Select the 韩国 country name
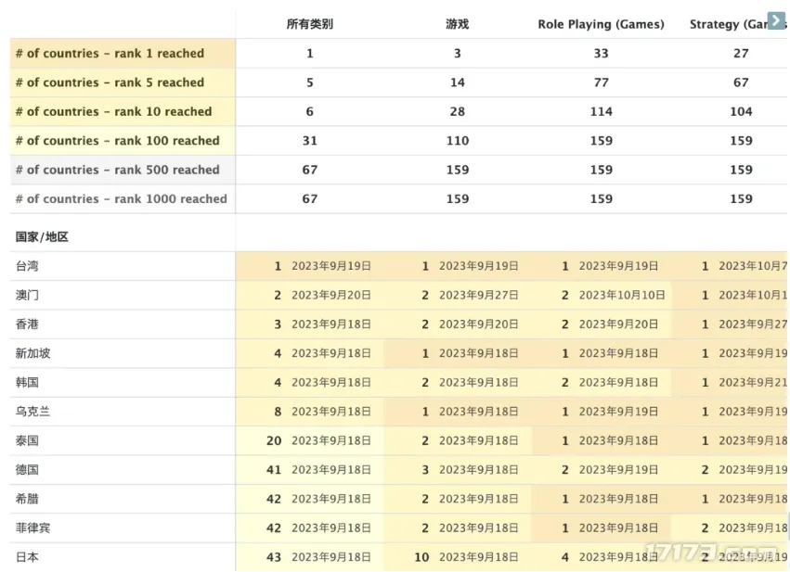Image resolution: width=790 pixels, height=572 pixels. pyautogui.click(x=28, y=382)
